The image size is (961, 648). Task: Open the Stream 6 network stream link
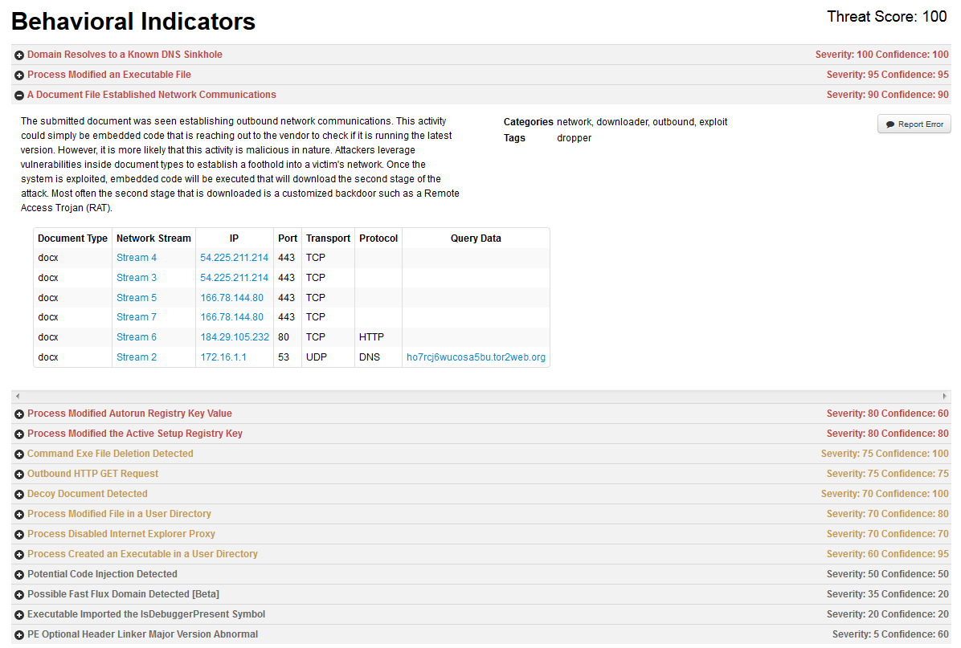137,337
